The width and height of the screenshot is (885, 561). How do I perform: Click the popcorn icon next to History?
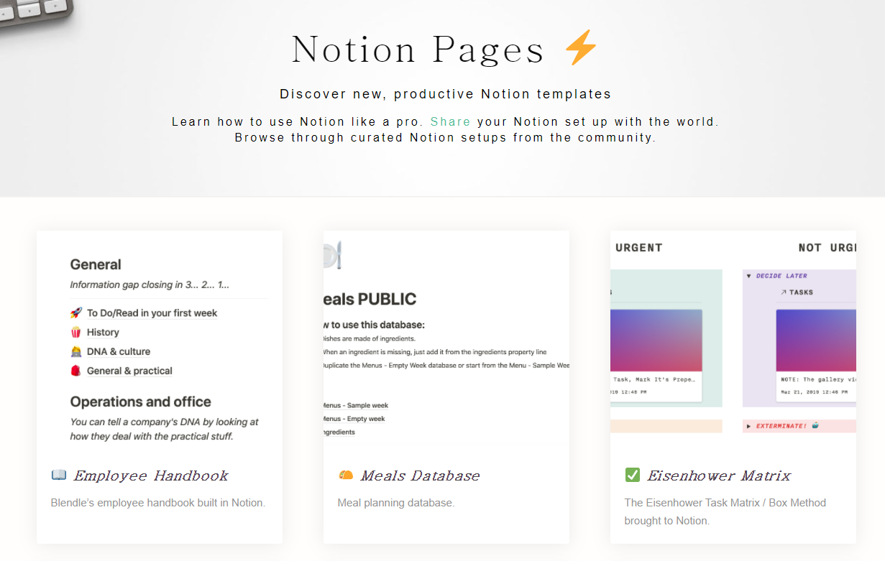click(76, 333)
